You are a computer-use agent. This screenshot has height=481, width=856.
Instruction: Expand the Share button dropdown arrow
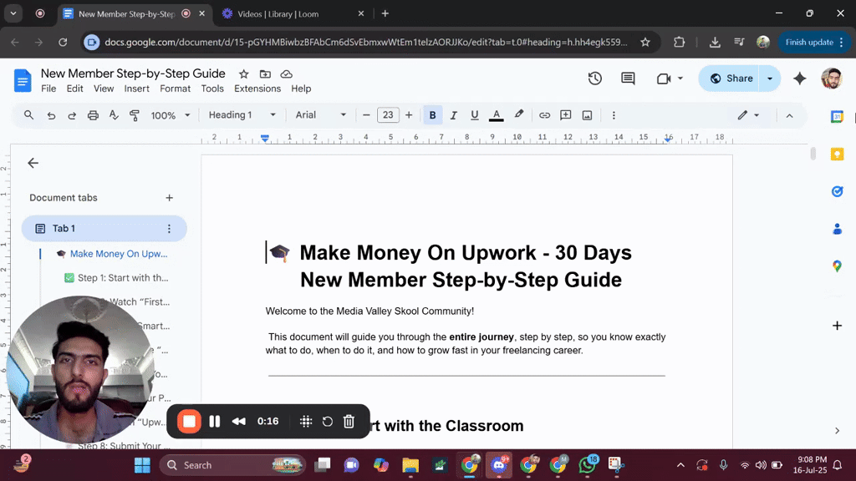click(x=770, y=78)
